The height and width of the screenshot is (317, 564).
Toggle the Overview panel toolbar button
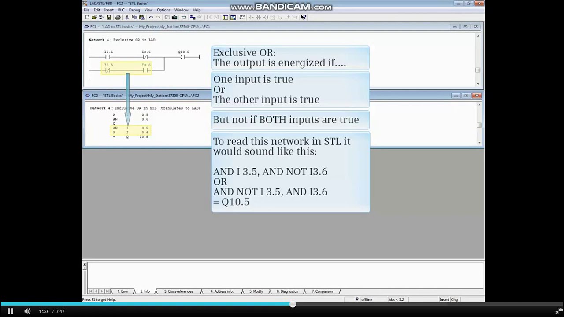225,17
